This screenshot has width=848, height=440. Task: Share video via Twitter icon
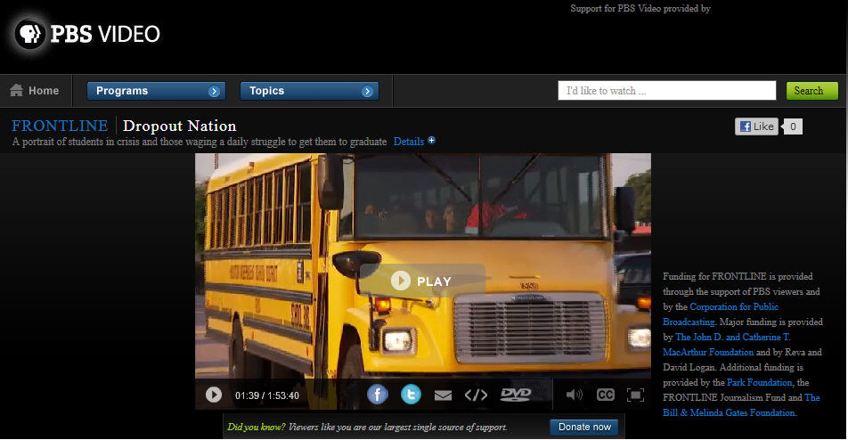point(411,395)
